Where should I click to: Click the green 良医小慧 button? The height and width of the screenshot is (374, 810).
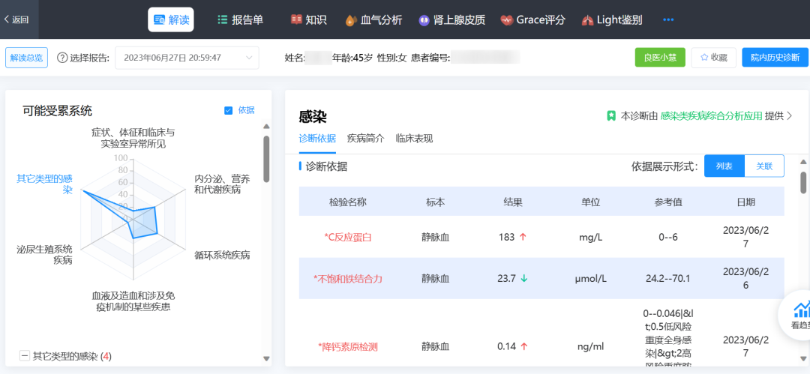pyautogui.click(x=659, y=58)
